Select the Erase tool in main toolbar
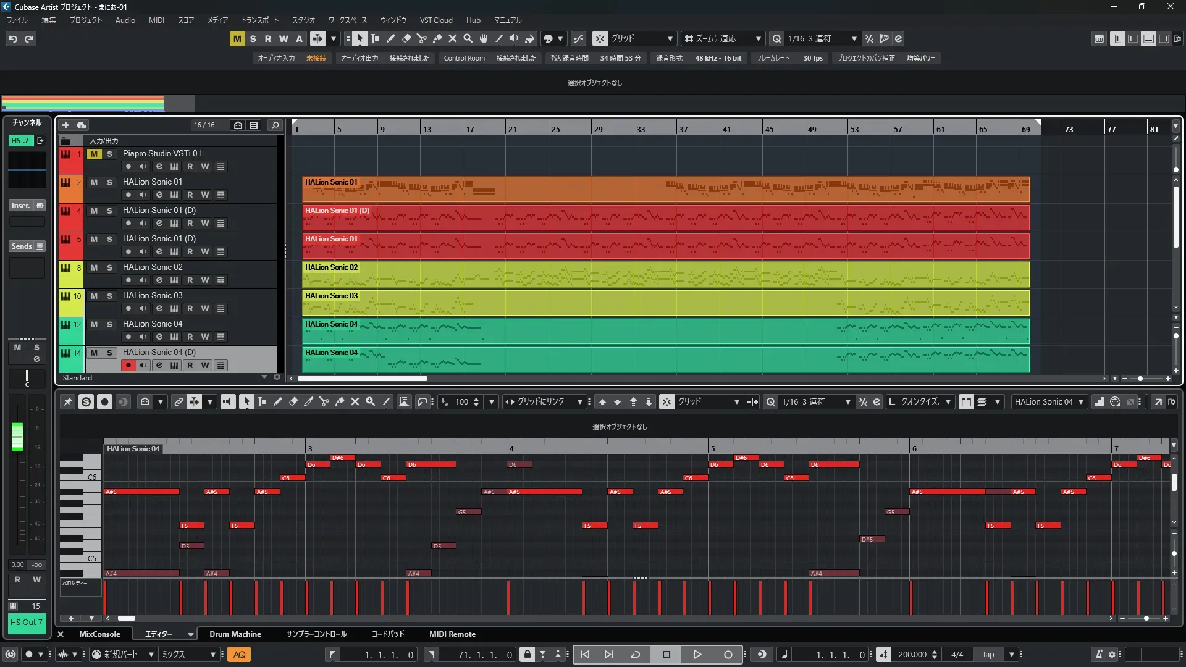Viewport: 1186px width, 667px height. [406, 39]
